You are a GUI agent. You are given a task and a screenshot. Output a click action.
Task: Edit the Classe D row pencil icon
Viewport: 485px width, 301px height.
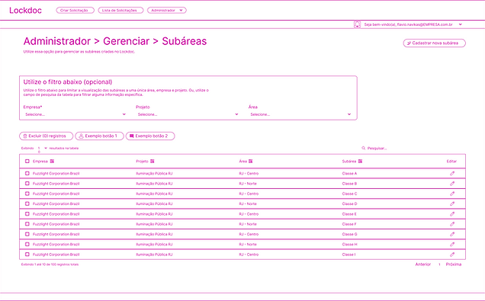[x=452, y=203]
